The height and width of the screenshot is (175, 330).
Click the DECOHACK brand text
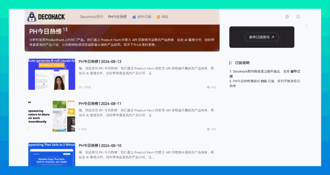(x=52, y=17)
